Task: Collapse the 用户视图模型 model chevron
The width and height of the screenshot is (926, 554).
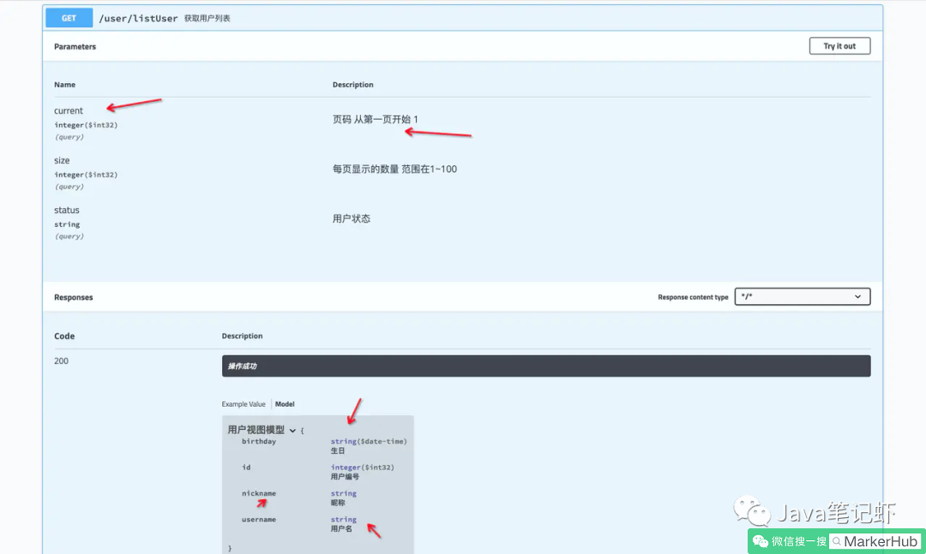Action: [292, 431]
